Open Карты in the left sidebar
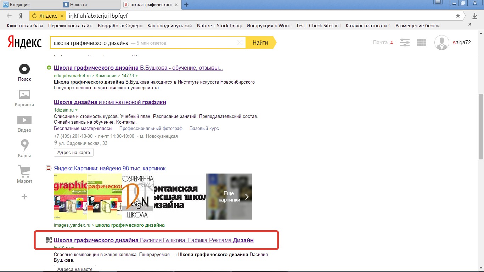The width and height of the screenshot is (484, 272). pos(24,149)
